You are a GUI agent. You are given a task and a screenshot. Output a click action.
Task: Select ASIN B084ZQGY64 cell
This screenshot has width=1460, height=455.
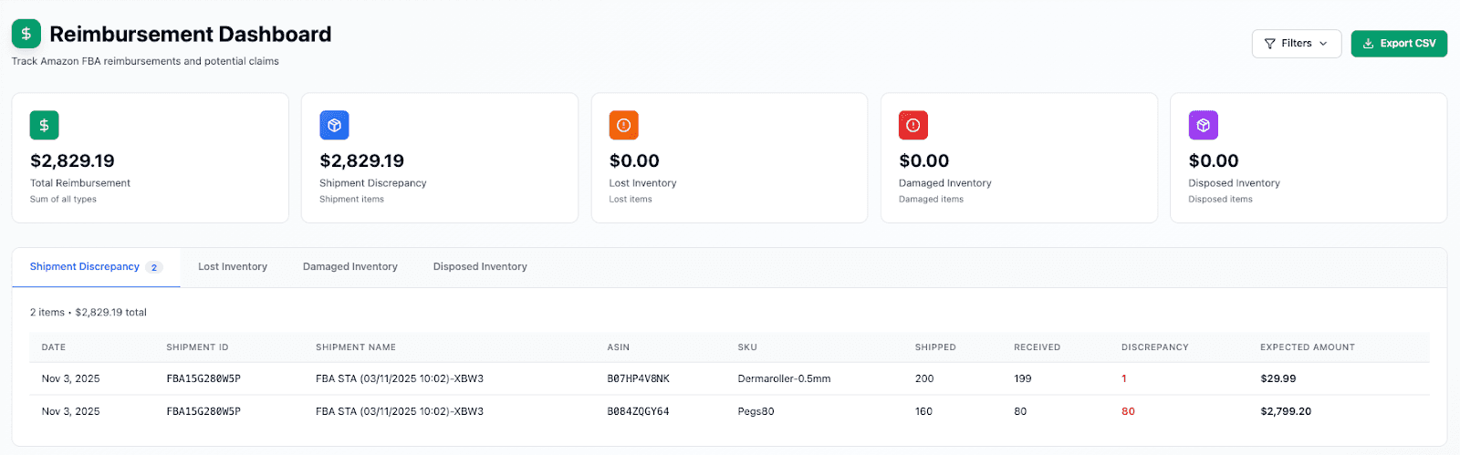(639, 411)
